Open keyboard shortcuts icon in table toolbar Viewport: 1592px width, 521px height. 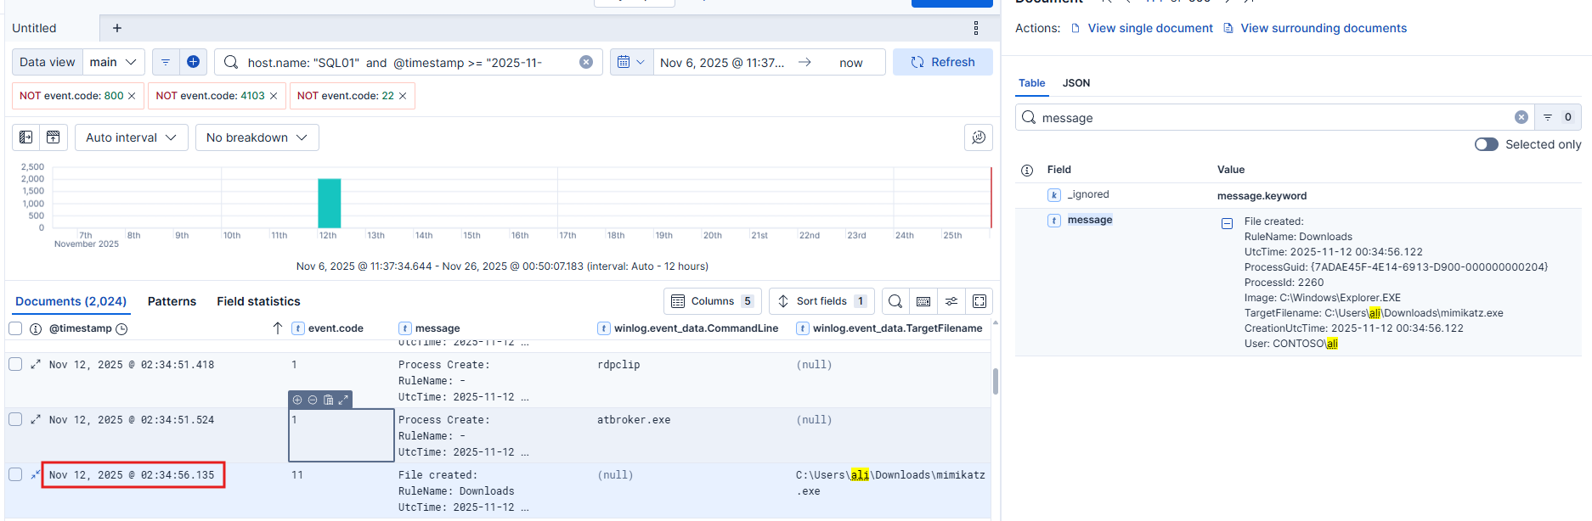(923, 301)
